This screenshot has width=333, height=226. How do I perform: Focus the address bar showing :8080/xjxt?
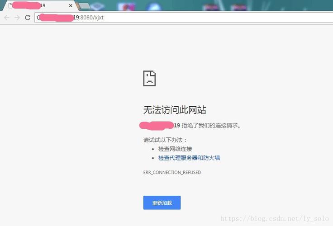[x=184, y=17]
